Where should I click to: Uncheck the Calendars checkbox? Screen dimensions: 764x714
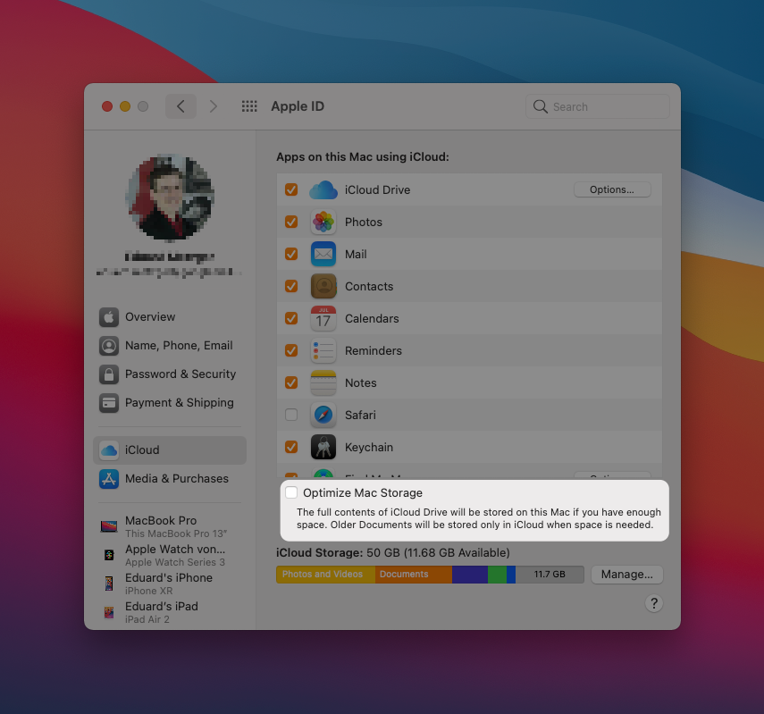[x=291, y=318]
